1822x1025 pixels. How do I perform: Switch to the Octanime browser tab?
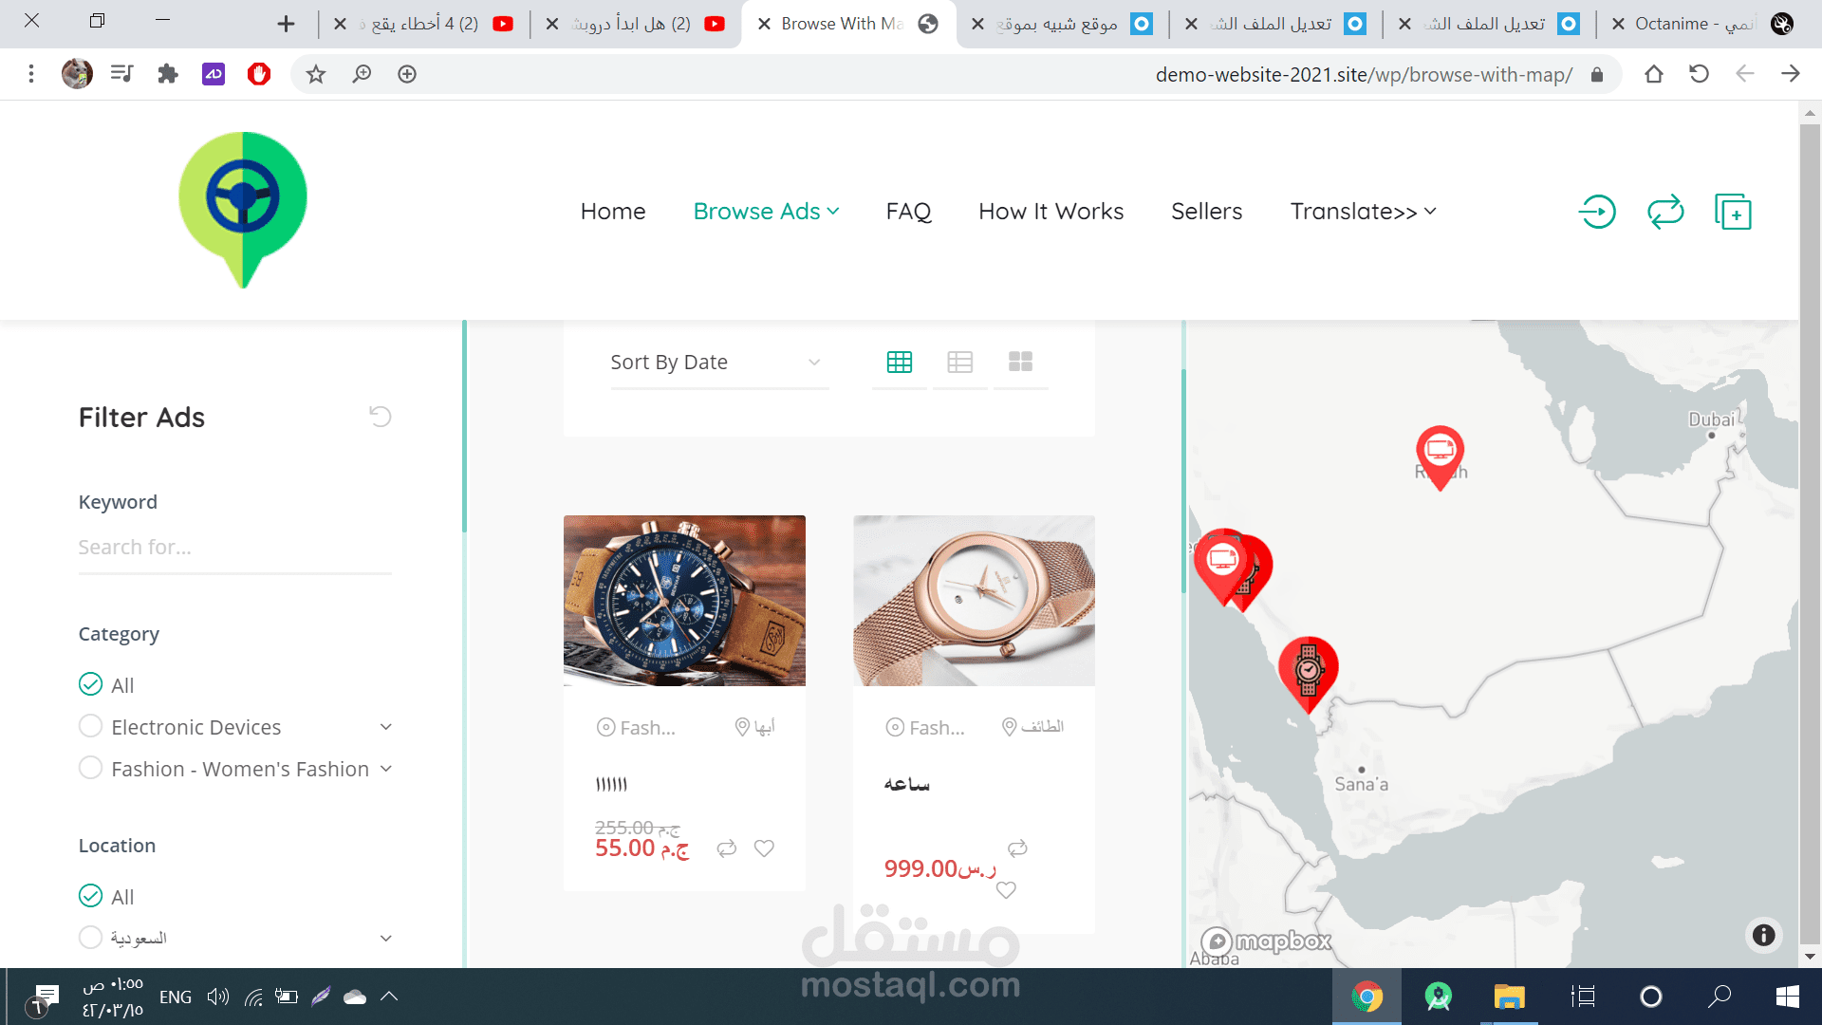[x=1701, y=24]
